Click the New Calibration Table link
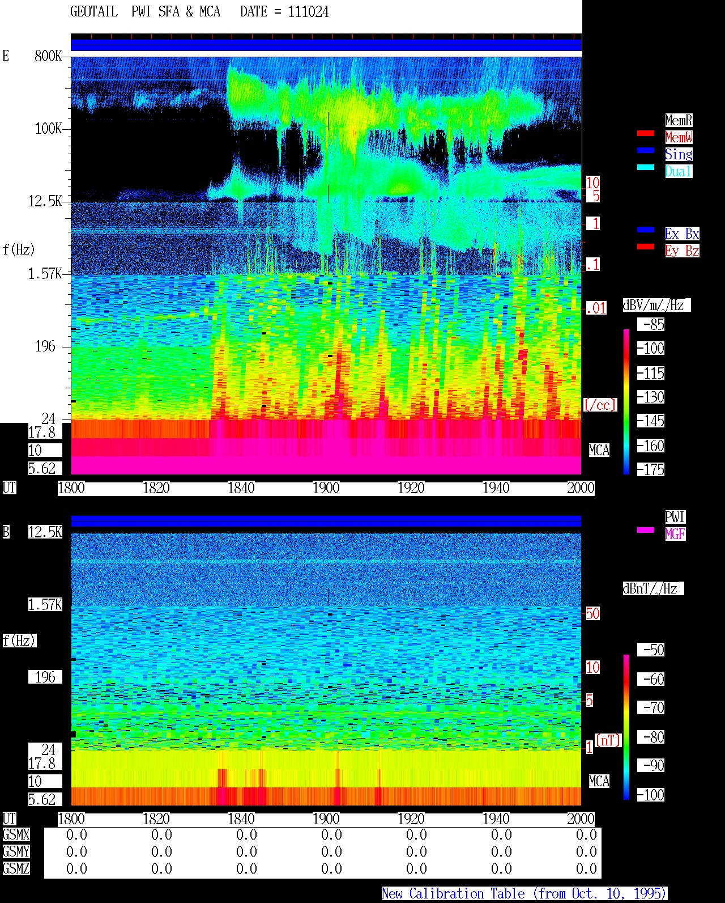This screenshot has height=903, width=725. click(524, 894)
